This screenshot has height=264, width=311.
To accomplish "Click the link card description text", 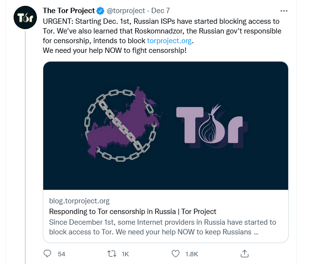I will [x=162, y=227].
